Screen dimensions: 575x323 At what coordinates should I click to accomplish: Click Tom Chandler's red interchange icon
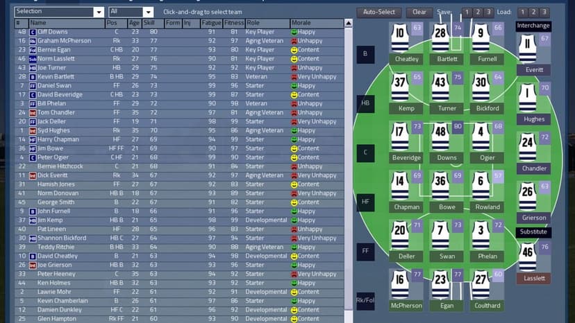point(33,113)
